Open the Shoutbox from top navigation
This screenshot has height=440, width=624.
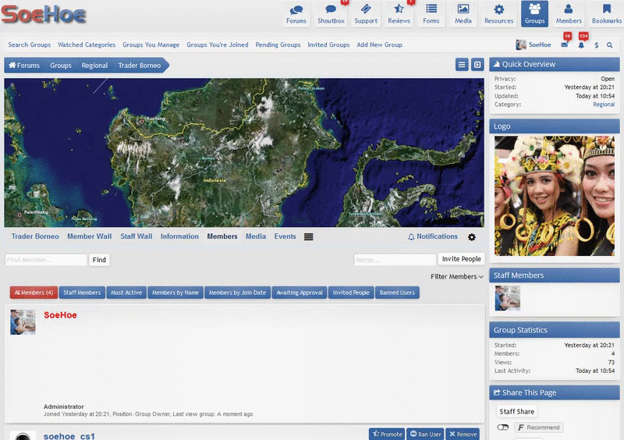[331, 13]
